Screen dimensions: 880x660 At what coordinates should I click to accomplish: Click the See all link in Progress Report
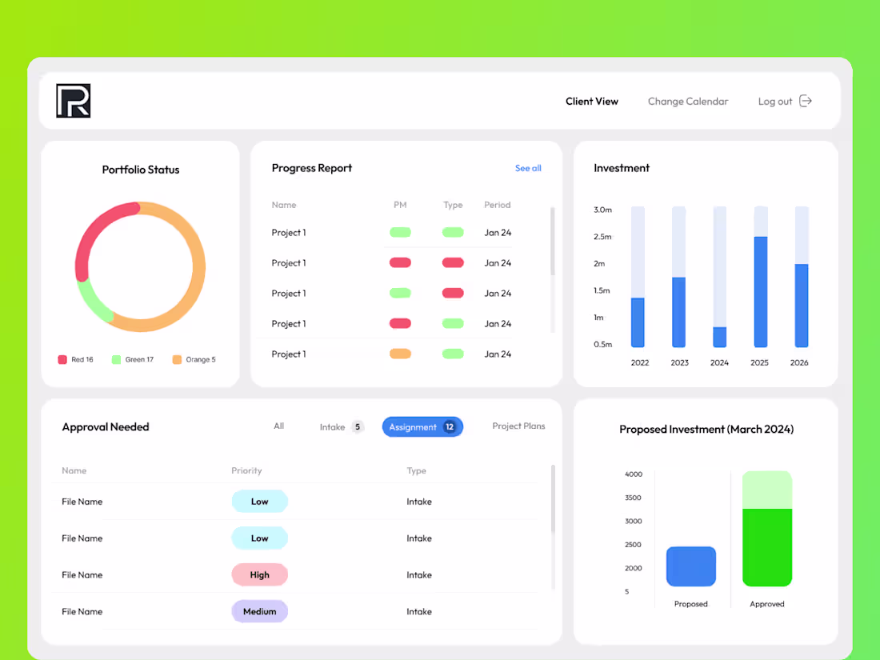click(528, 168)
